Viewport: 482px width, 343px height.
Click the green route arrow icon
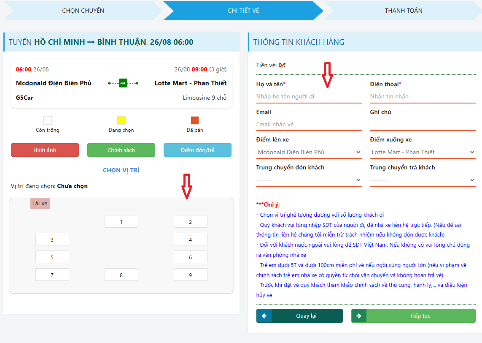[x=123, y=83]
